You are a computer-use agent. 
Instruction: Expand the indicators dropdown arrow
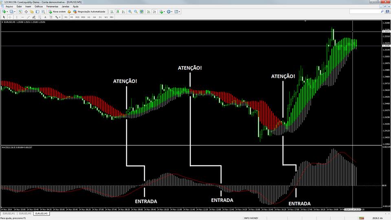164,12
